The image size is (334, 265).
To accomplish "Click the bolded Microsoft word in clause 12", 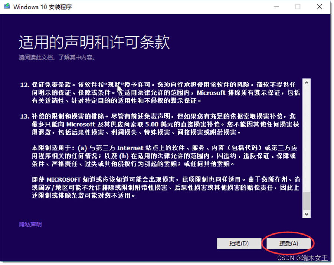I will 211,93.
